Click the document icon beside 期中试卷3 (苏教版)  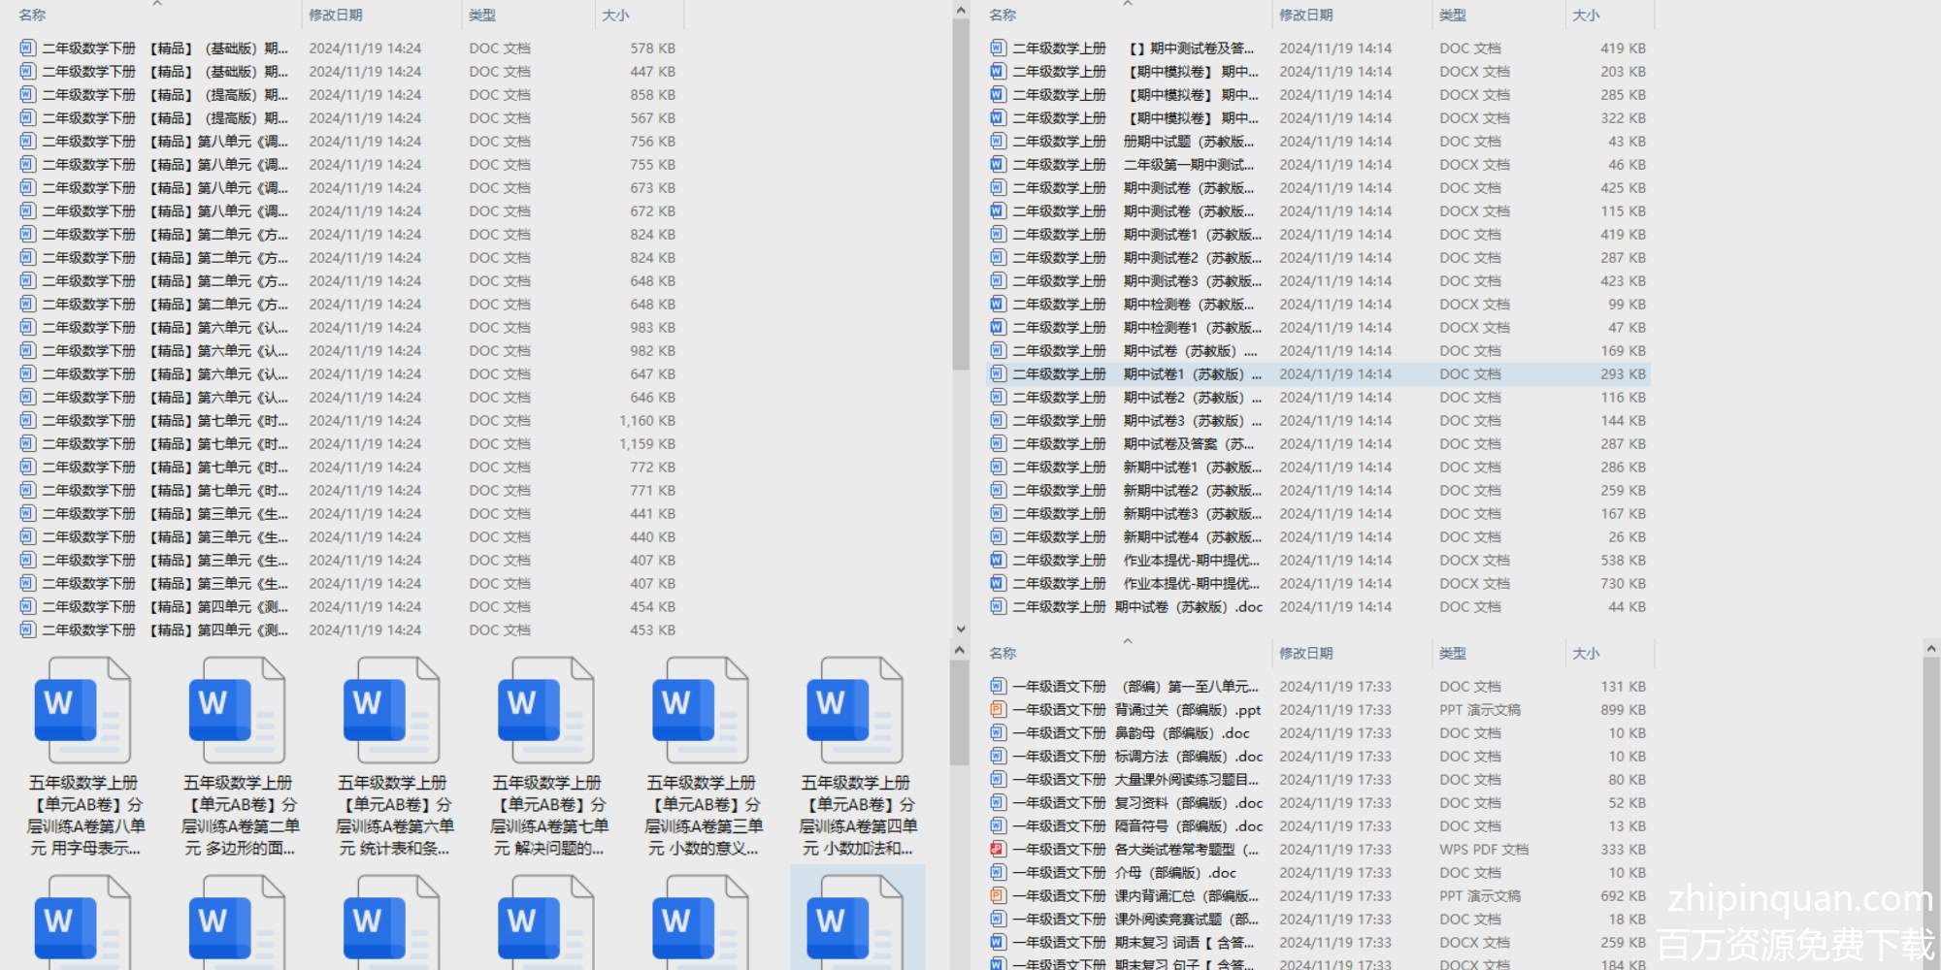998,421
